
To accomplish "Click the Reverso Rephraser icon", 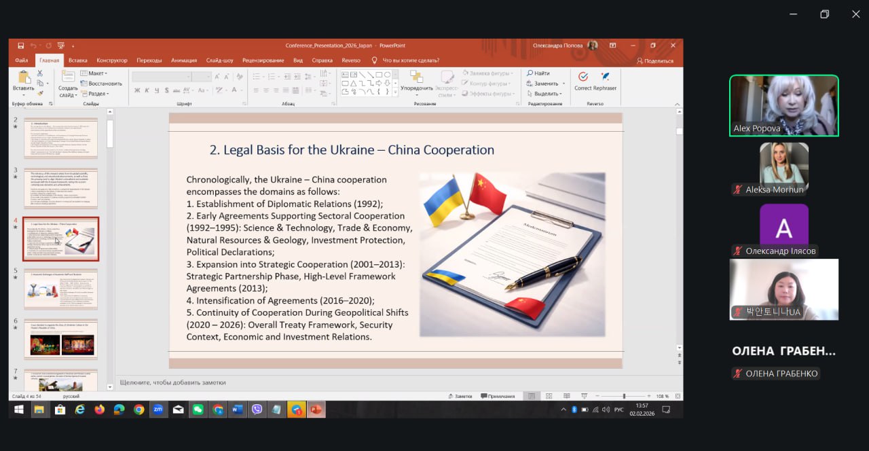I will point(605,77).
